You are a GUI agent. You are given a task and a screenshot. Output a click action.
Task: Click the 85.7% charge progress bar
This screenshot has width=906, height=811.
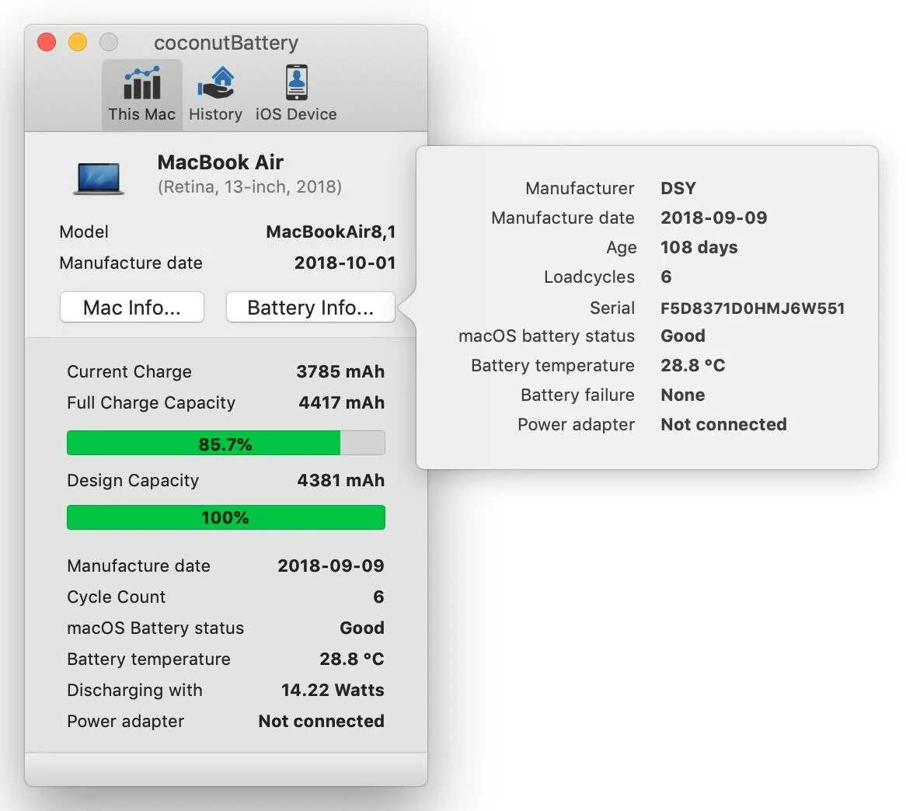226,443
